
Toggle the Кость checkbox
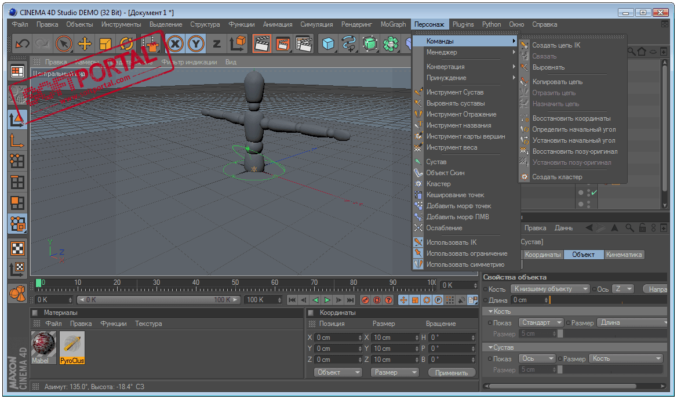pos(485,289)
